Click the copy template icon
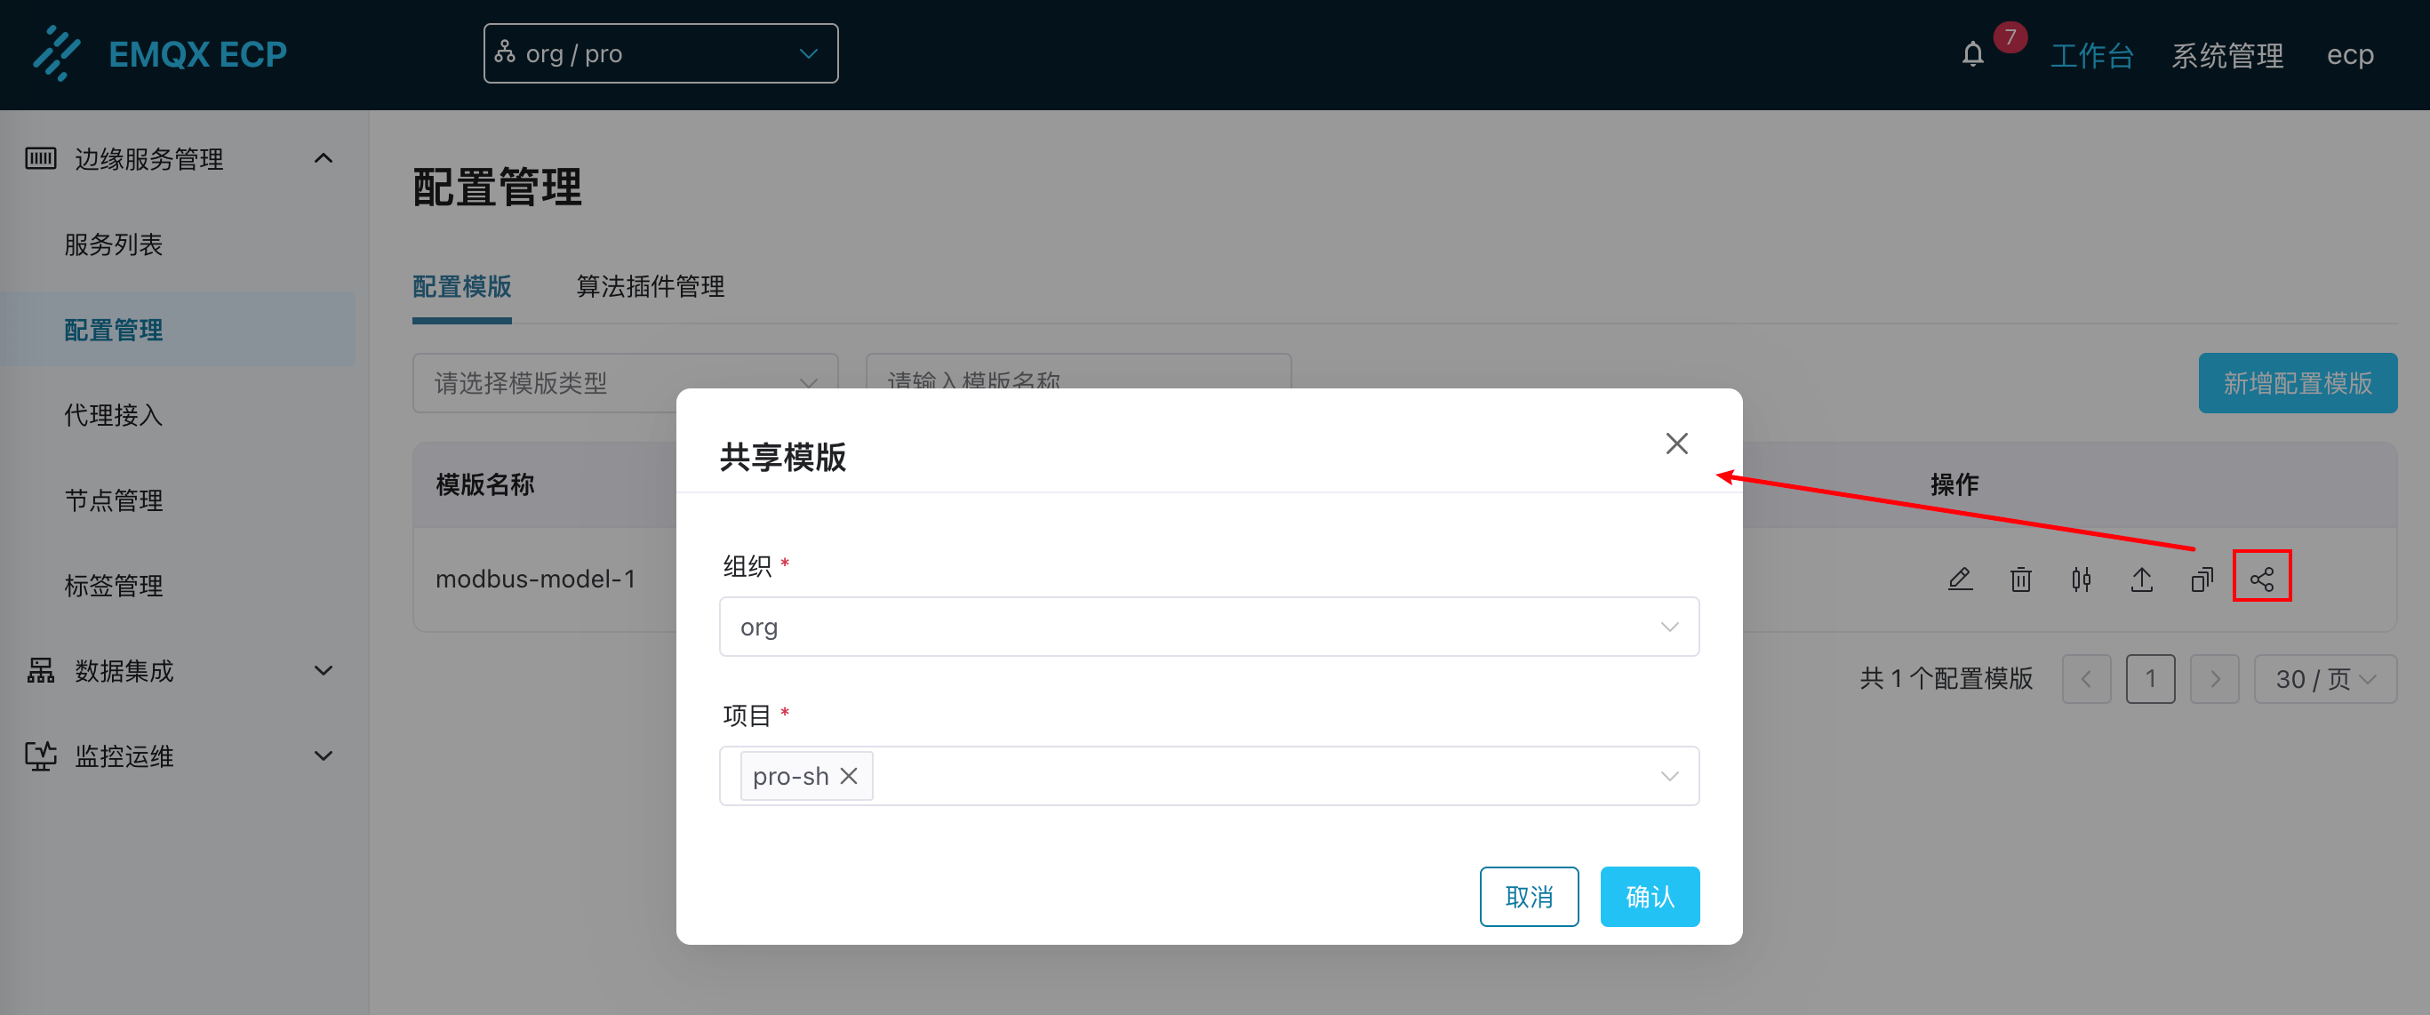 click(2202, 579)
